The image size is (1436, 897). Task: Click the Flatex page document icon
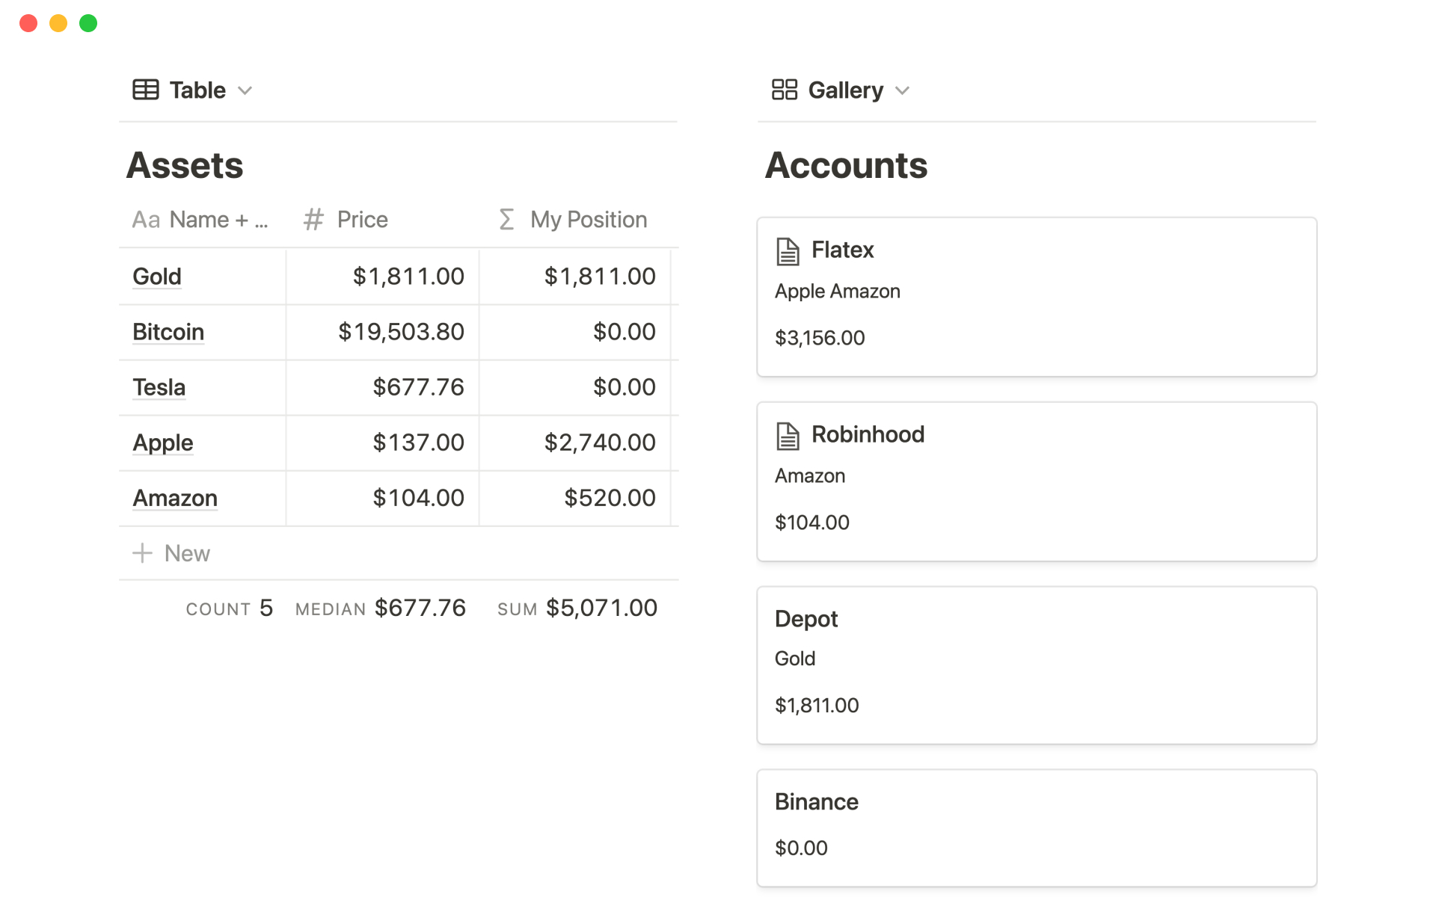(x=787, y=251)
